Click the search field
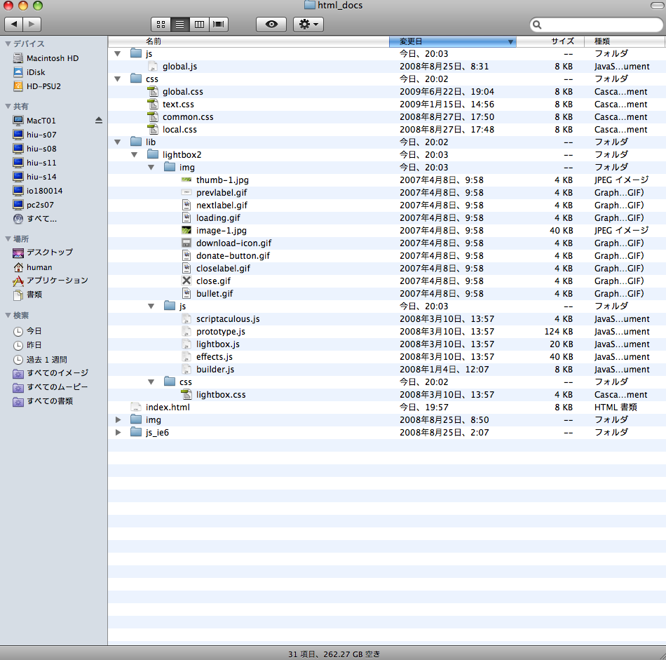666x660 pixels. tap(597, 25)
